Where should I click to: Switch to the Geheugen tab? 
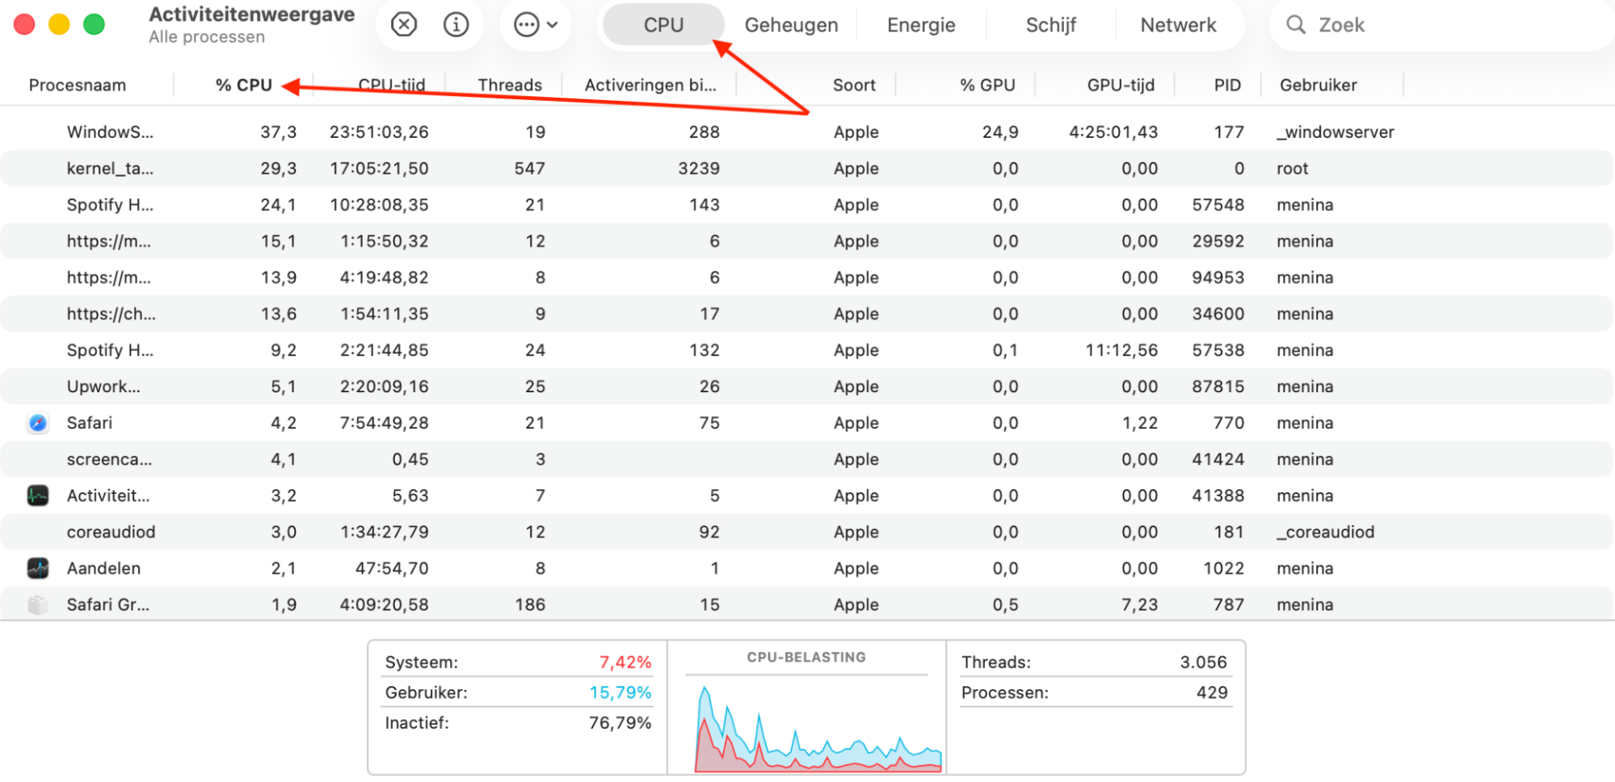coord(790,24)
